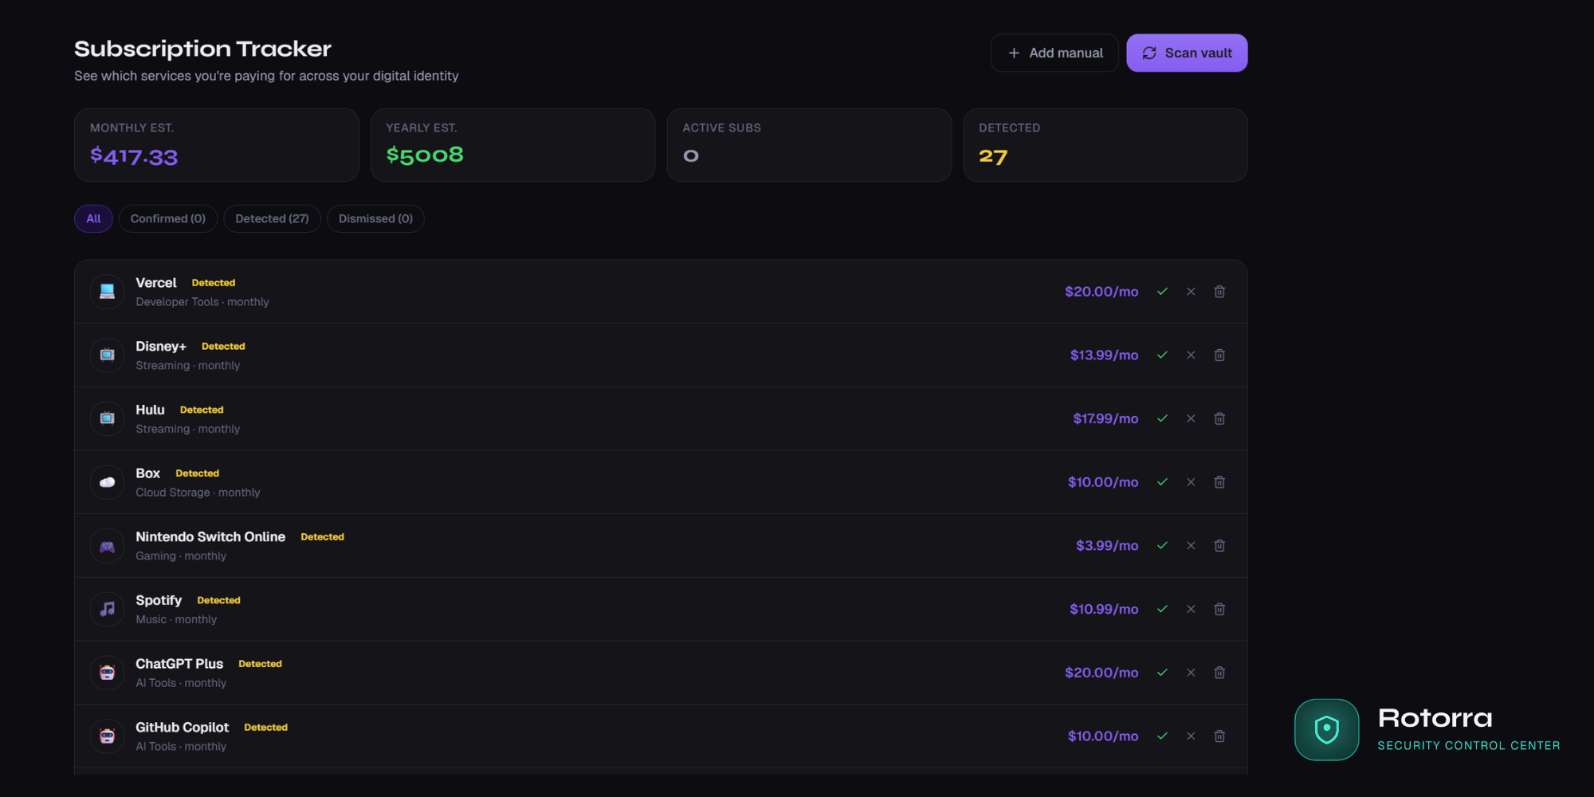Click the GitHub Copilot robot icon
The height and width of the screenshot is (797, 1594).
pos(107,736)
